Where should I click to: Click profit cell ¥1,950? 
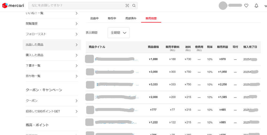coord(222,72)
